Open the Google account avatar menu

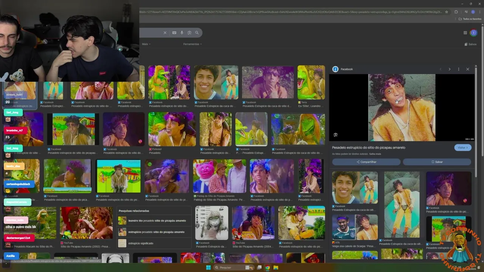[473, 33]
